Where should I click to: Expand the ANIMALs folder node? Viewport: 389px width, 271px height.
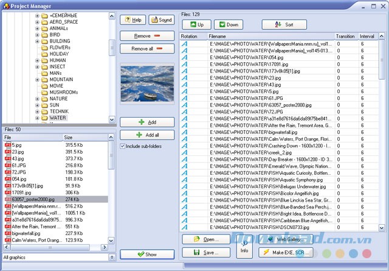(x=37, y=27)
